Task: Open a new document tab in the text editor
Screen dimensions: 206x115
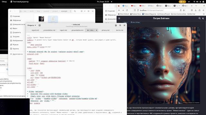Action: point(40,25)
